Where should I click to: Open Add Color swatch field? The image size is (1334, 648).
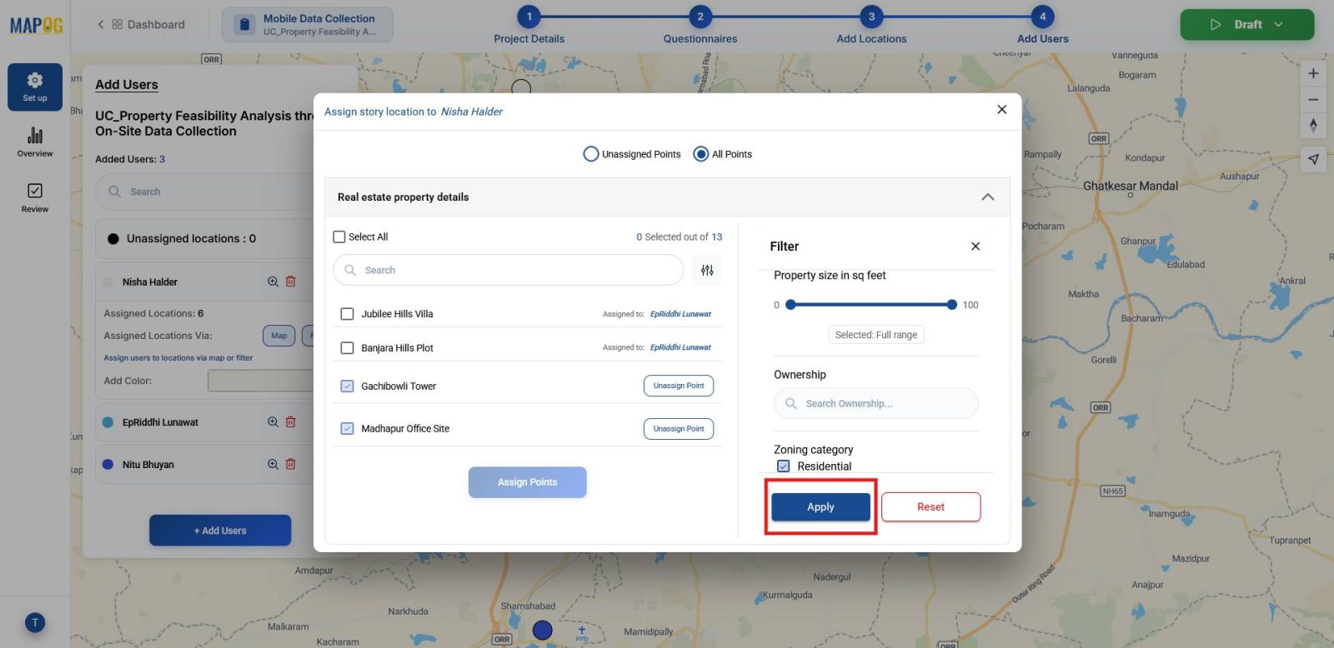[260, 381]
